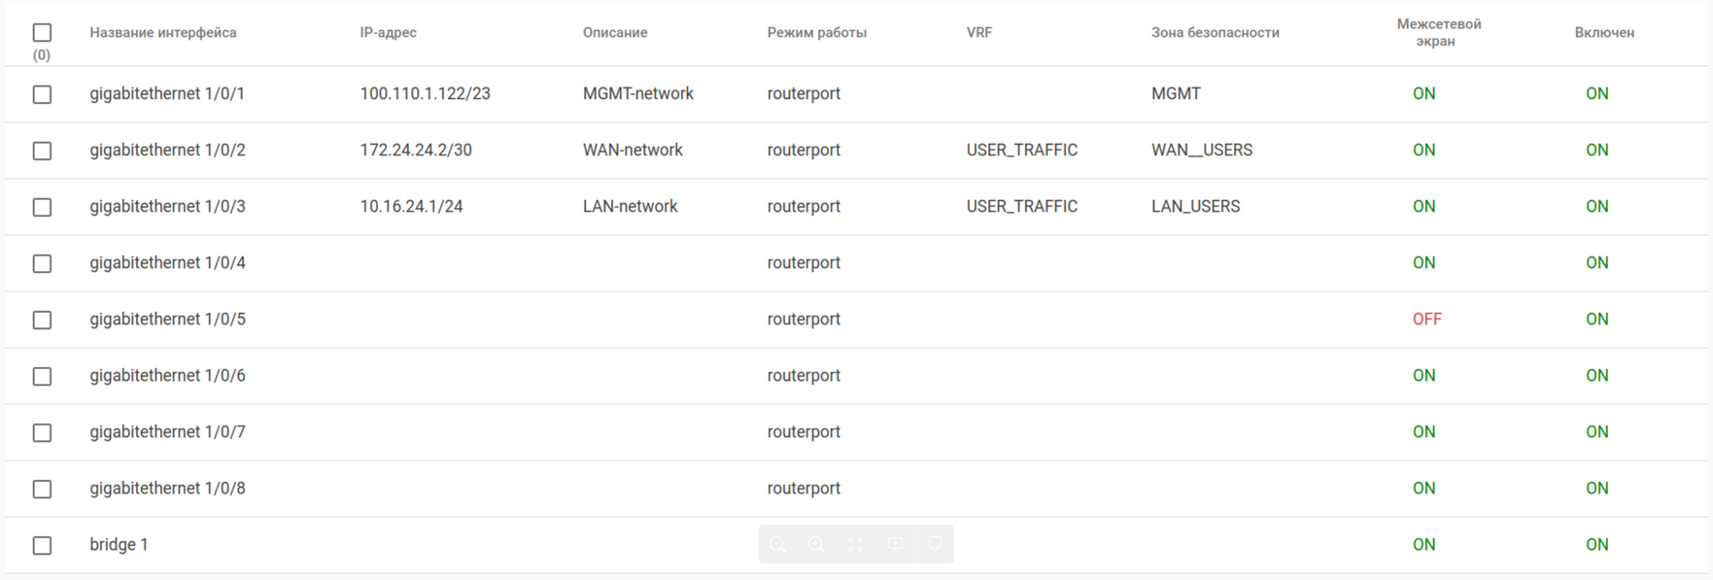Screen dimensions: 1713x580
Task: Click the IP-адрес column header
Action: (x=388, y=33)
